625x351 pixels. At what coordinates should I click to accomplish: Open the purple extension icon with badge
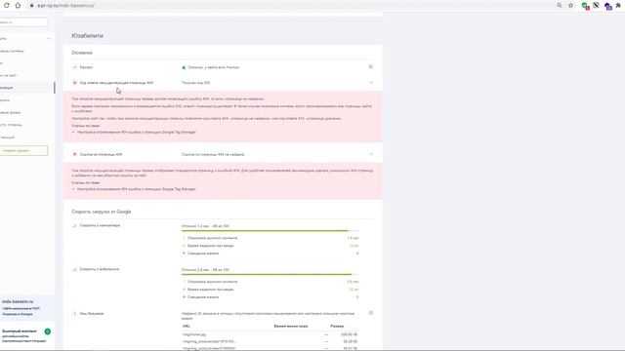(607, 6)
